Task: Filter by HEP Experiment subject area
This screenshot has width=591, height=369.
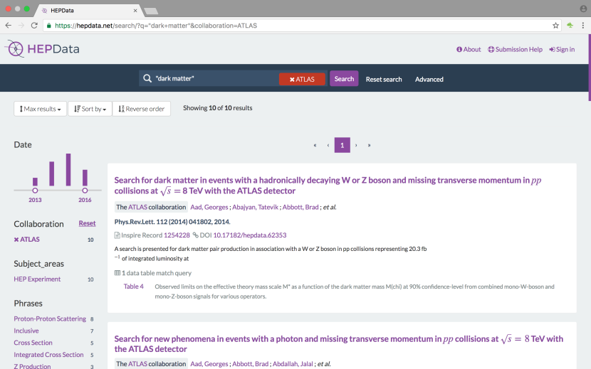Action: pyautogui.click(x=37, y=279)
